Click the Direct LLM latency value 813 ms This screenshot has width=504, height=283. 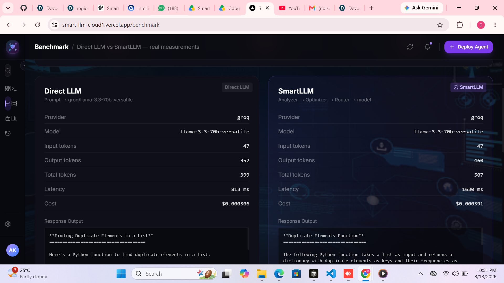click(240, 189)
